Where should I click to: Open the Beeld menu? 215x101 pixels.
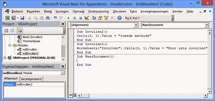pyautogui.click(x=48, y=11)
